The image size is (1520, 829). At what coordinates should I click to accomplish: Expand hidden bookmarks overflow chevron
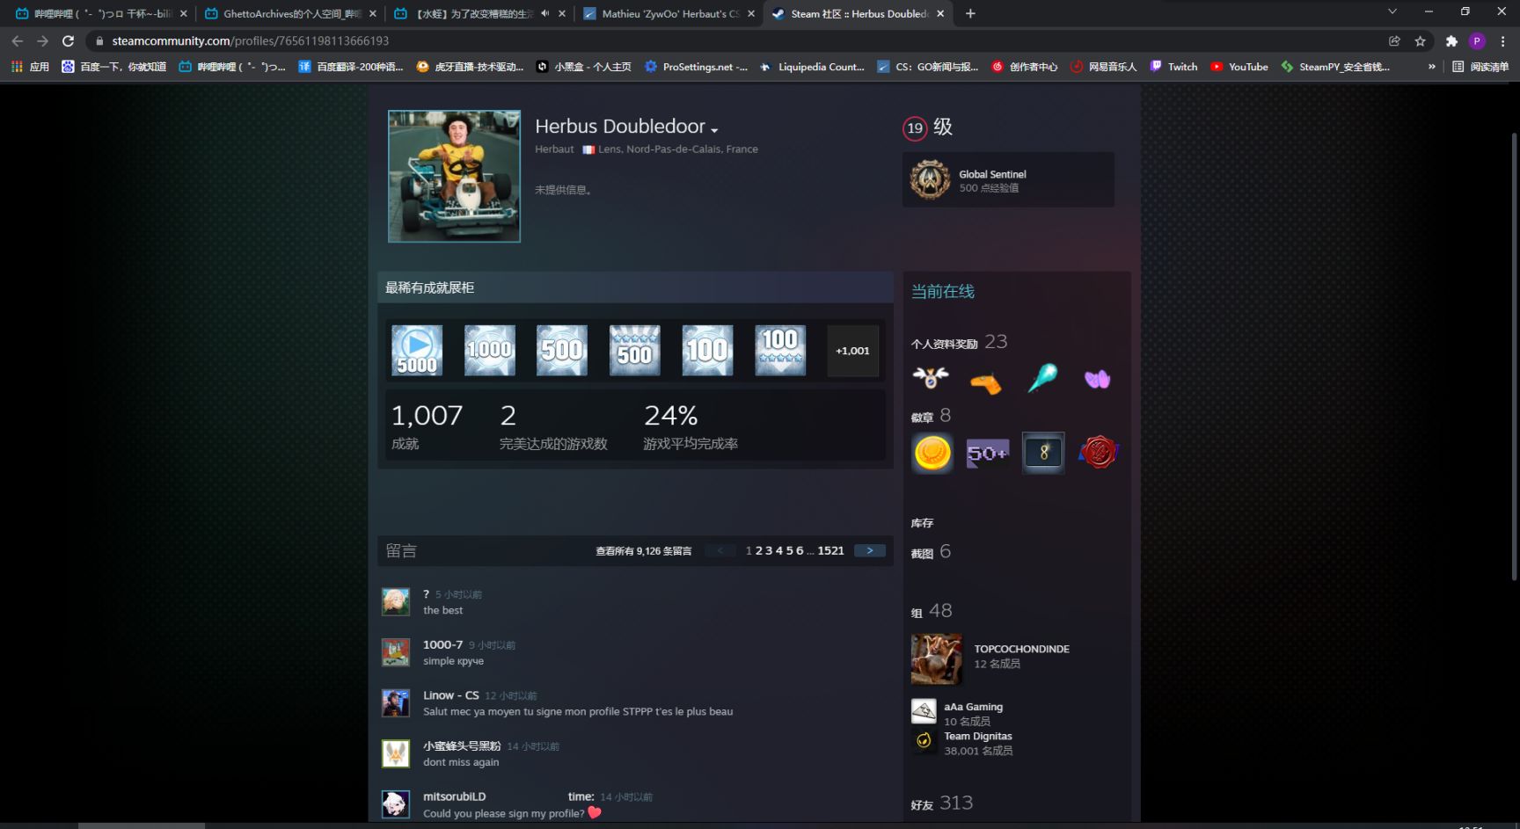(x=1432, y=67)
